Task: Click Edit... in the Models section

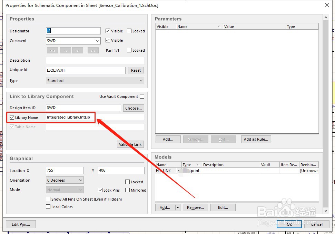Action: pyautogui.click(x=223, y=207)
